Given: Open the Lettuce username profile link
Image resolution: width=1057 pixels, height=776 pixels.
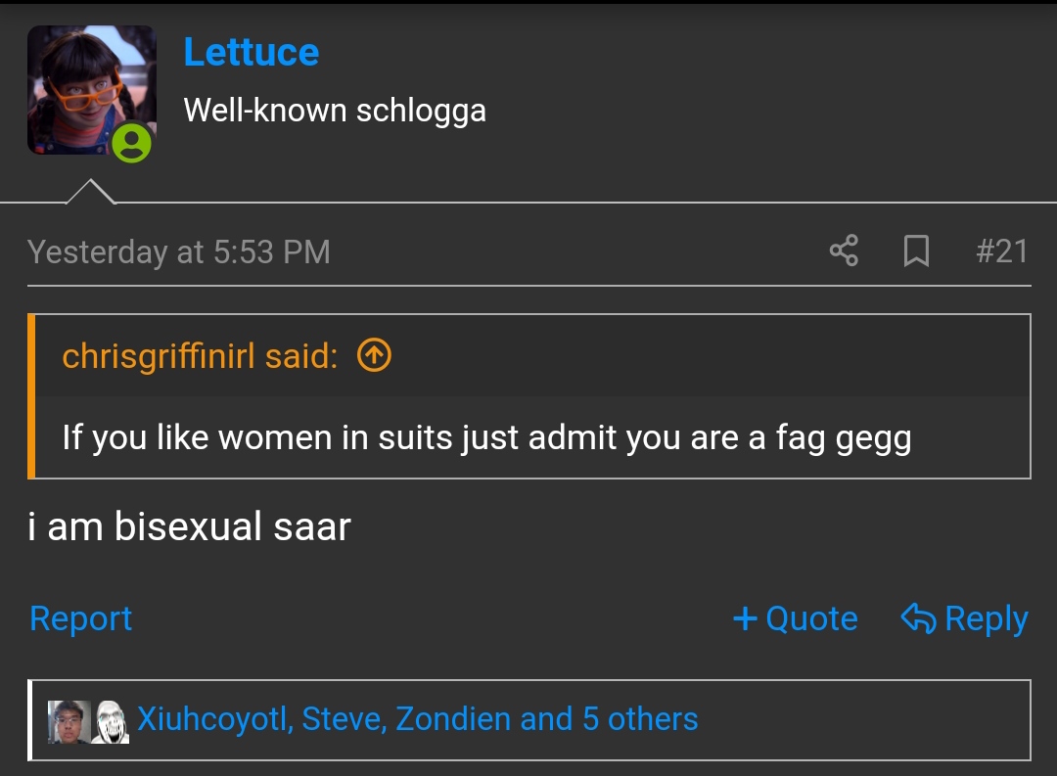Looking at the screenshot, I should pos(252,52).
